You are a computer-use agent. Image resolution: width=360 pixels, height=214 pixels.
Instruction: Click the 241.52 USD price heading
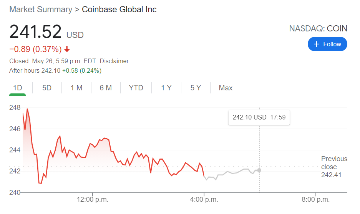coord(46,32)
